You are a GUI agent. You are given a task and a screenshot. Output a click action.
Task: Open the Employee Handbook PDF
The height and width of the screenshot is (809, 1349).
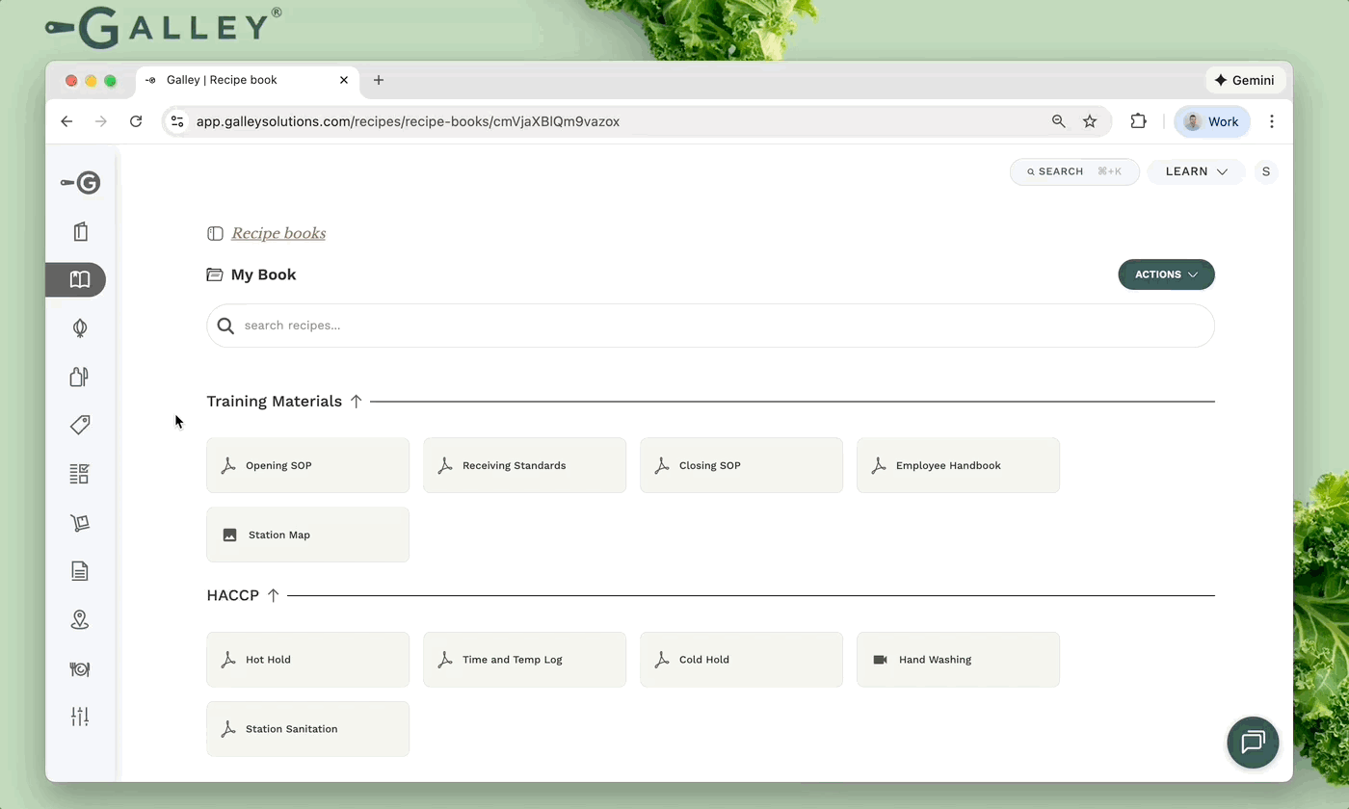(x=957, y=465)
